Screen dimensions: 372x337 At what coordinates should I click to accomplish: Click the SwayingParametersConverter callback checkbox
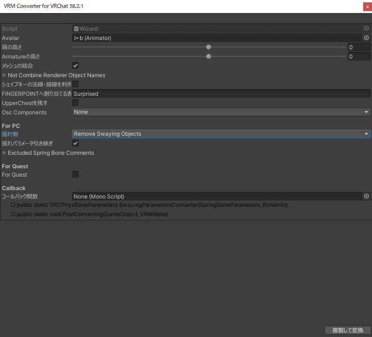13,205
